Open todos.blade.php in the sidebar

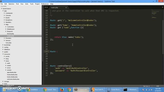(12, 77)
